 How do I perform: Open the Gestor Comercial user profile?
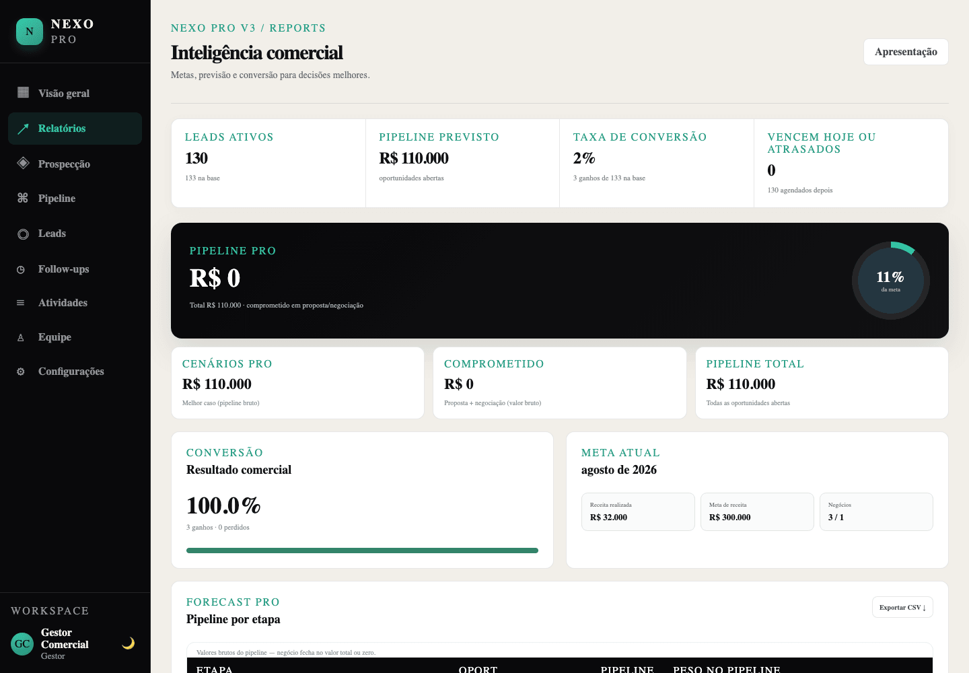pyautogui.click(x=65, y=644)
